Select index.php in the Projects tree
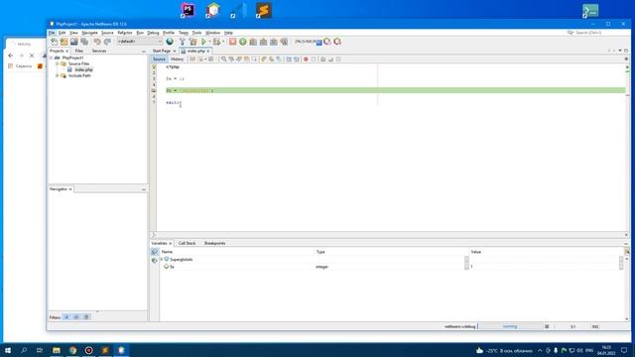 tap(83, 69)
